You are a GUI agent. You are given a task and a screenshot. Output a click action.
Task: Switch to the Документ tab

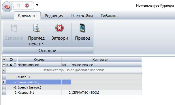[27, 16]
